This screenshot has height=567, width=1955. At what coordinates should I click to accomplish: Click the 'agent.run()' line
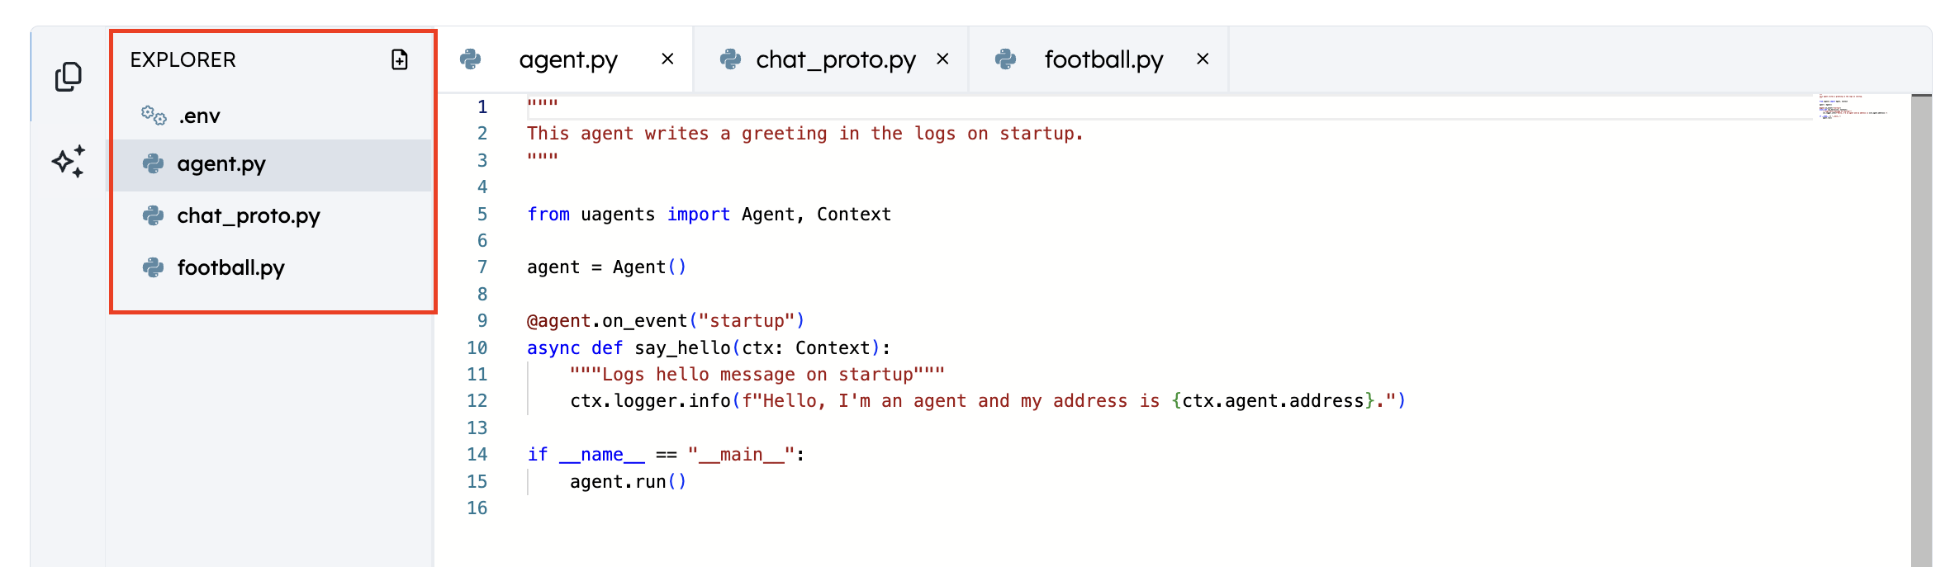(x=629, y=482)
